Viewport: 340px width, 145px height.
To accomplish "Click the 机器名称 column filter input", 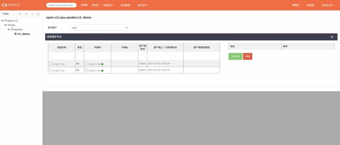I will pyautogui.click(x=62, y=56).
